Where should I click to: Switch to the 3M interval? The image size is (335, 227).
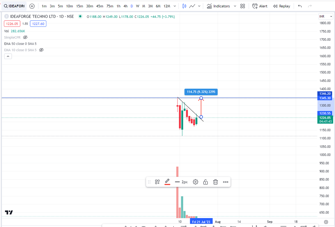pos(150,6)
